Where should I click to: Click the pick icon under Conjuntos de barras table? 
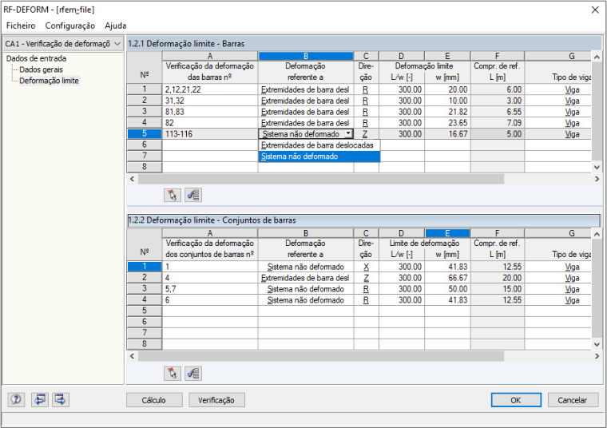tap(173, 374)
